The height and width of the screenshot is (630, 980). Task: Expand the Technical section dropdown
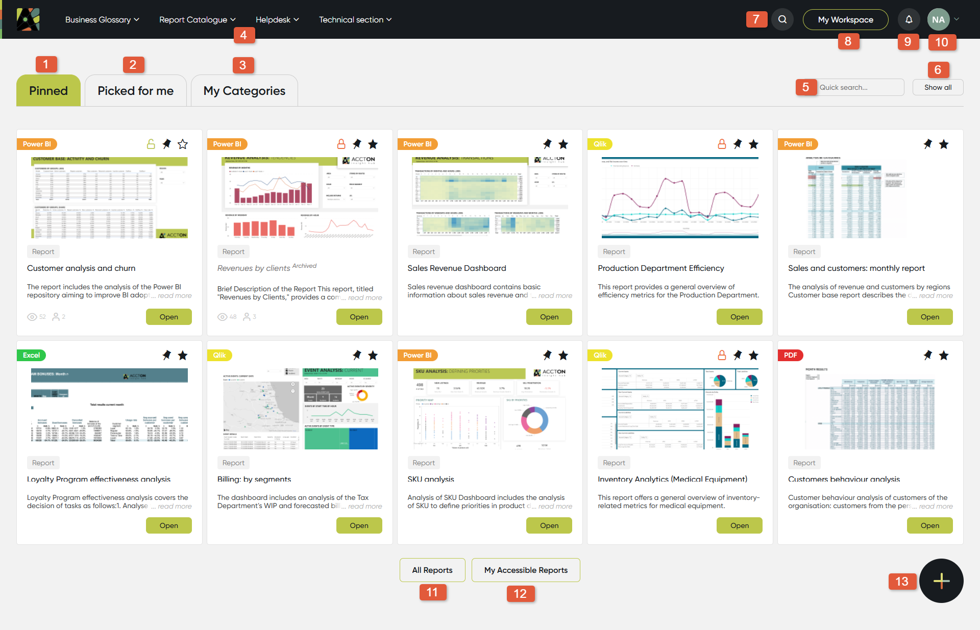355,19
